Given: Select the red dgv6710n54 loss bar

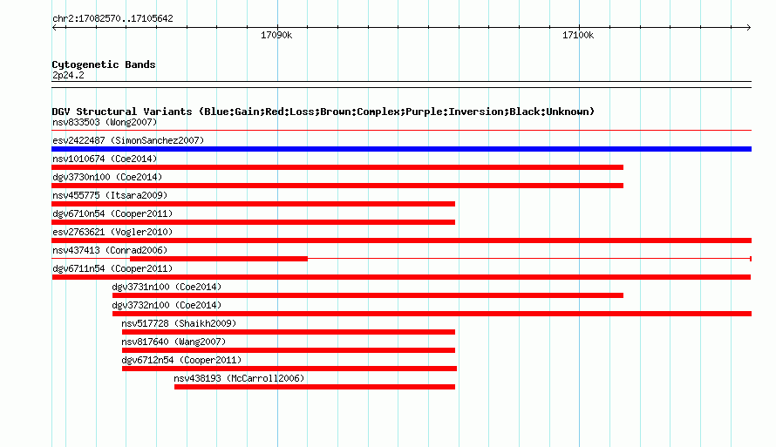Looking at the screenshot, I should [x=254, y=222].
